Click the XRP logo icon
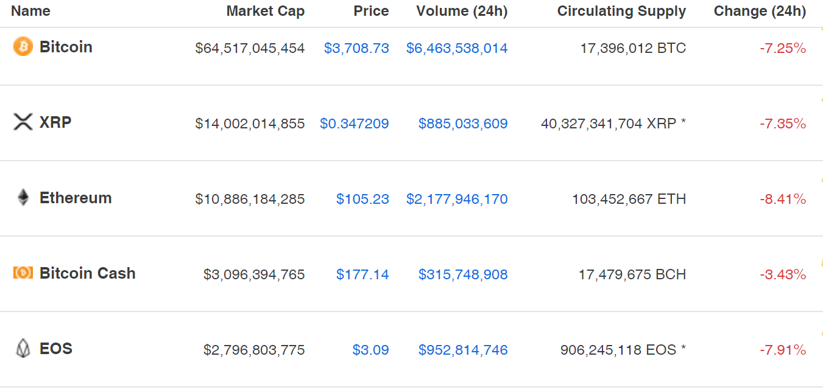The image size is (823, 390). point(23,122)
